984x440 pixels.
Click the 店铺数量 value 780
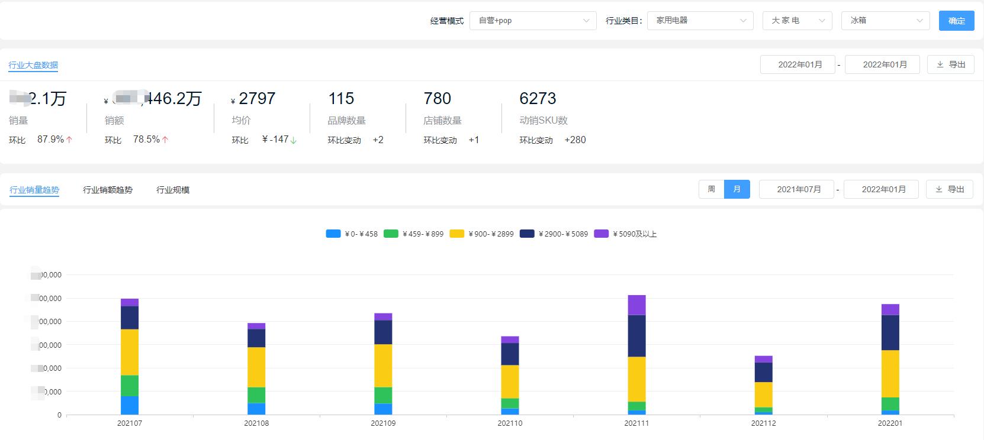pyautogui.click(x=438, y=98)
